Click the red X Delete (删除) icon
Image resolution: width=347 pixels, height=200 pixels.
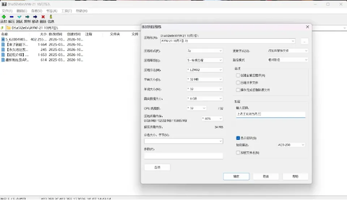point(43,17)
